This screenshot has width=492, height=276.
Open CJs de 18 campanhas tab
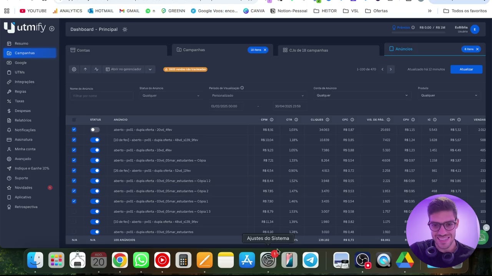(329, 50)
